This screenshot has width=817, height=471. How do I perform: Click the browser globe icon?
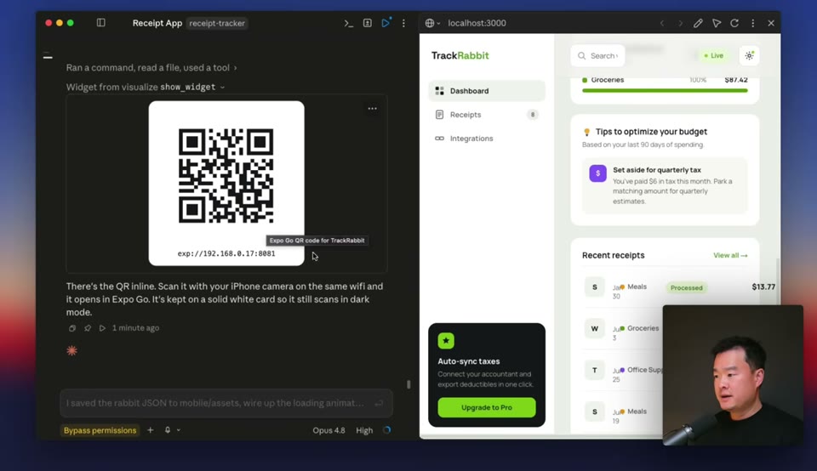429,24
